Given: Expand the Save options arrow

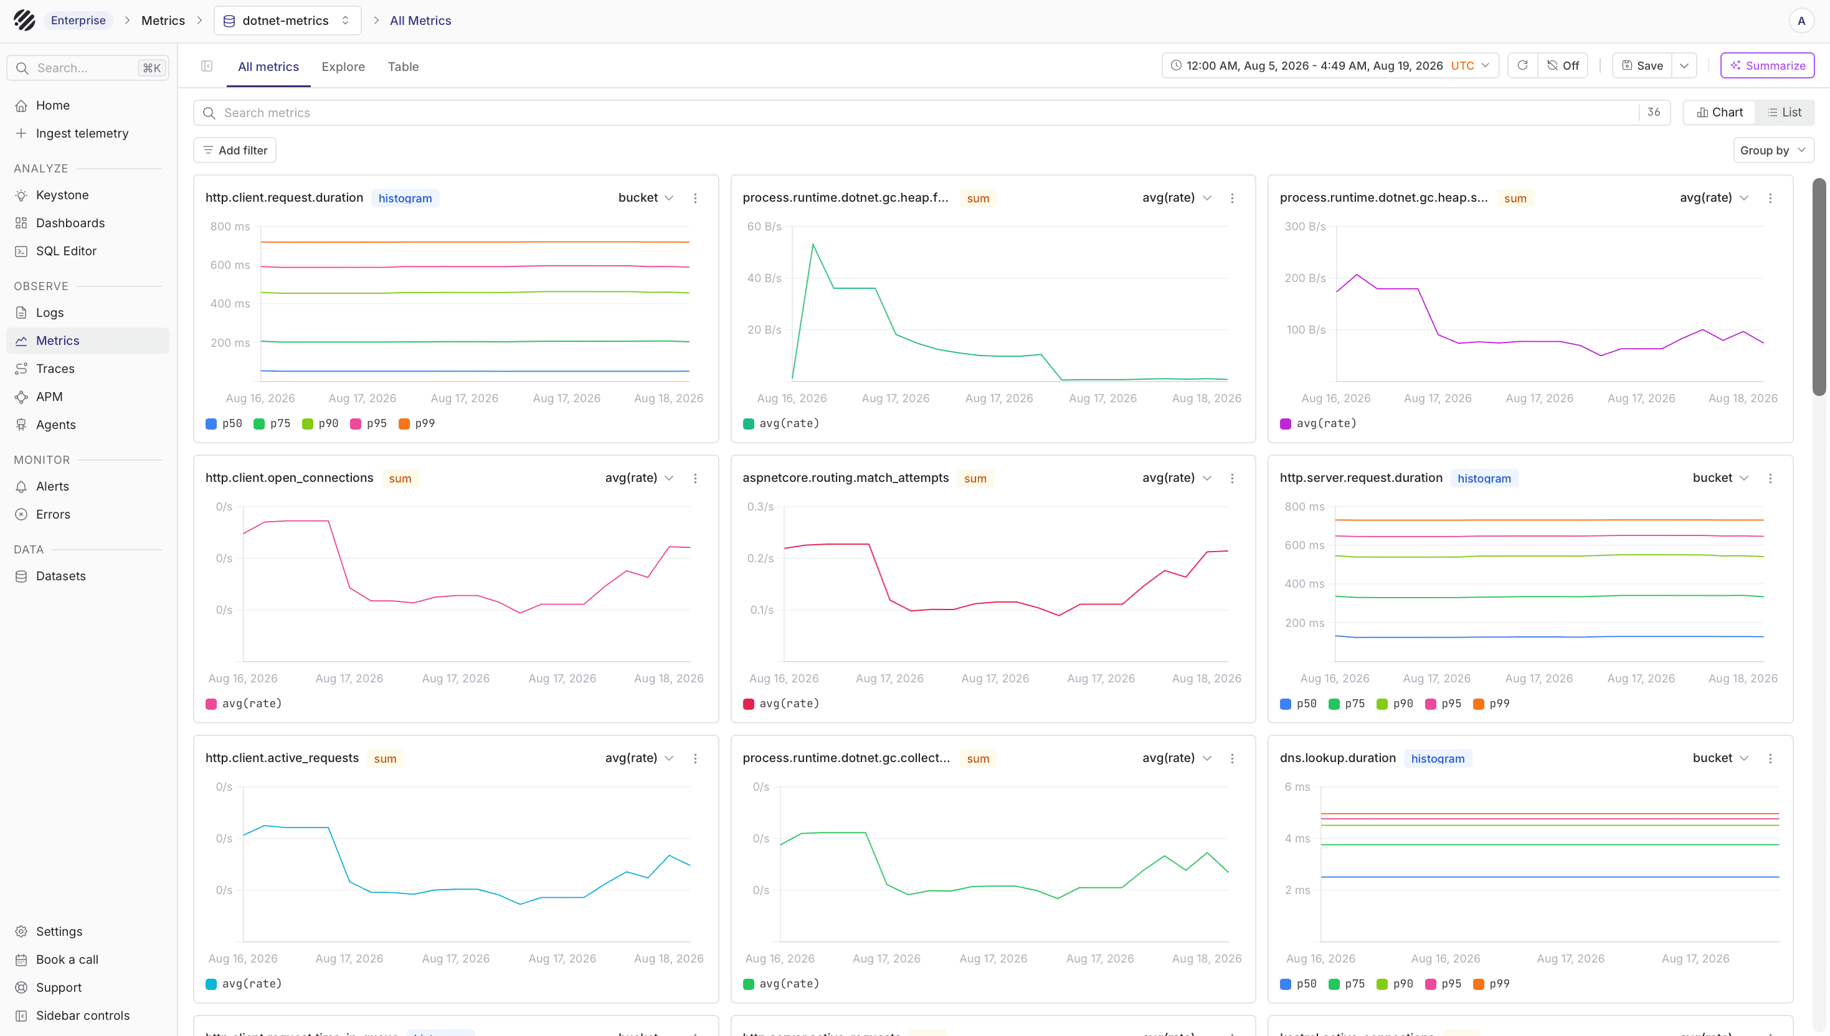Looking at the screenshot, I should coord(1684,65).
